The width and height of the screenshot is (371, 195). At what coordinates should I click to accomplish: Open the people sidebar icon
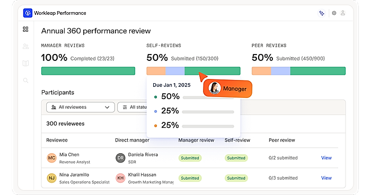click(25, 47)
